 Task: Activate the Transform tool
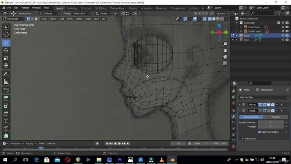pyautogui.click(x=6, y=65)
